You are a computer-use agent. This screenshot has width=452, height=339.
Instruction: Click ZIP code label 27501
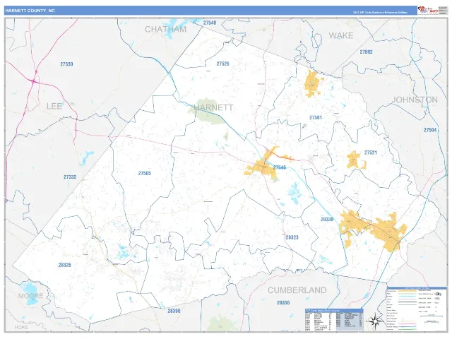pos(316,117)
